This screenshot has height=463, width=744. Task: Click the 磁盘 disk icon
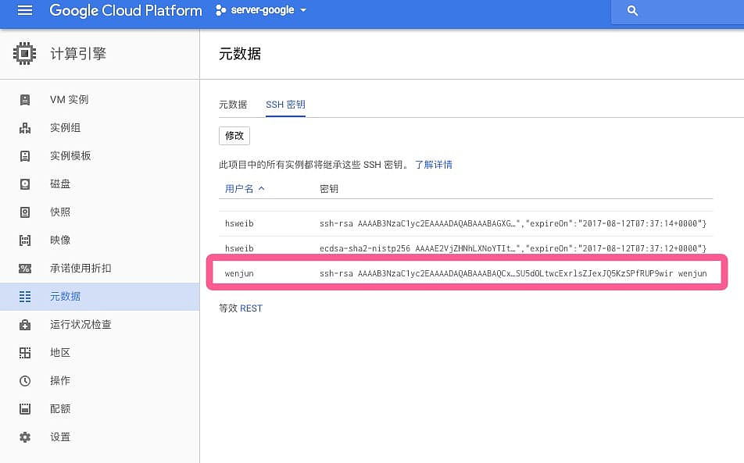(25, 184)
